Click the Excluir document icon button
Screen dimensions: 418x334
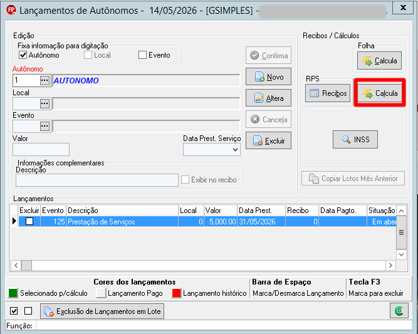tap(268, 140)
